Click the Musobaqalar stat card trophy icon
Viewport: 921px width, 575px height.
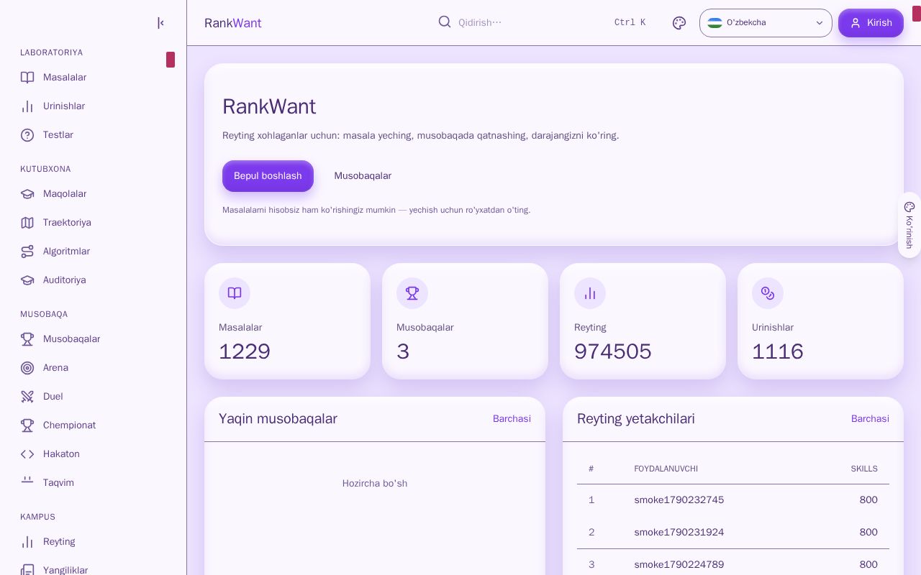point(412,293)
